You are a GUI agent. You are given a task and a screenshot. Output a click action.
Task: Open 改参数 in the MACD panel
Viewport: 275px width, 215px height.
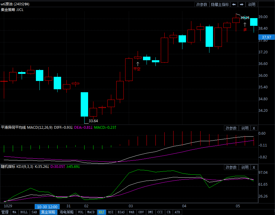tap(231, 128)
